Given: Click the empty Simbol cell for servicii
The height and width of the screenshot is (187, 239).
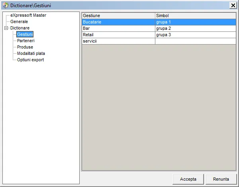Looking at the screenshot, I should click(196, 41).
